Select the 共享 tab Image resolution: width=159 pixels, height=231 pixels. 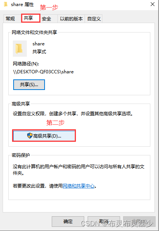coord(31,18)
